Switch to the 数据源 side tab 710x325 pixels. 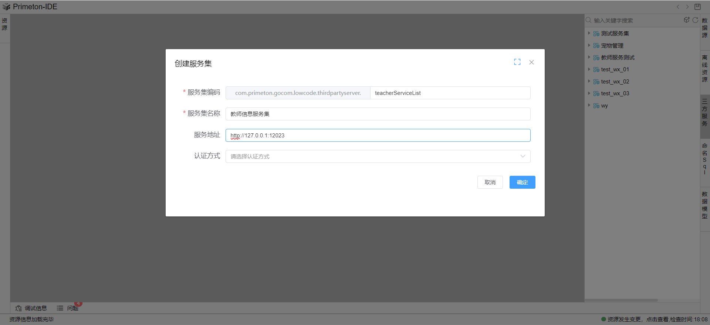pos(705,28)
